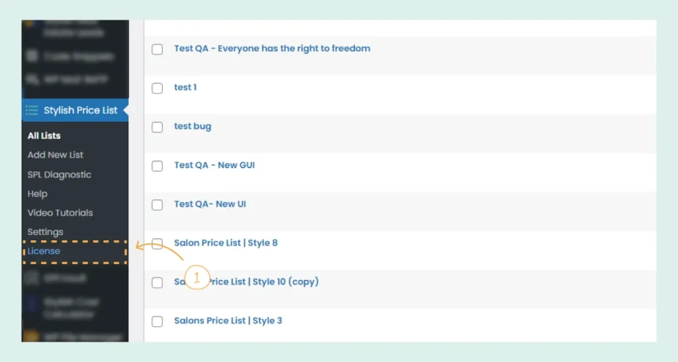Check the Style 10 (copy) row checkbox
The width and height of the screenshot is (678, 362).
[x=158, y=283]
